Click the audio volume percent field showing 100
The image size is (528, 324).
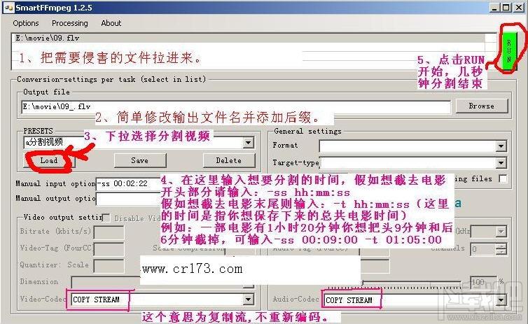pyautogui.click(x=482, y=282)
